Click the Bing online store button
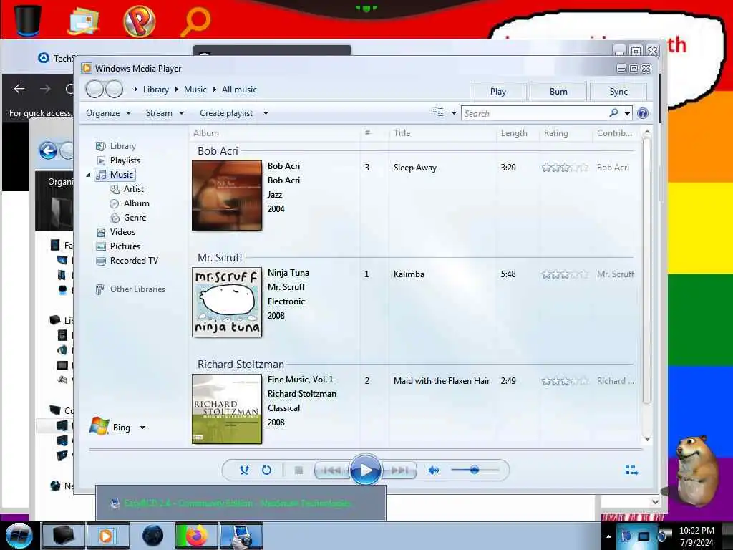Screen dimensions: 733x550 click(111, 427)
